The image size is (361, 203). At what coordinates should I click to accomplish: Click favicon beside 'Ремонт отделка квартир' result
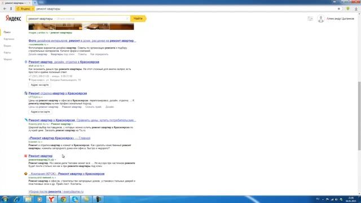point(26,93)
